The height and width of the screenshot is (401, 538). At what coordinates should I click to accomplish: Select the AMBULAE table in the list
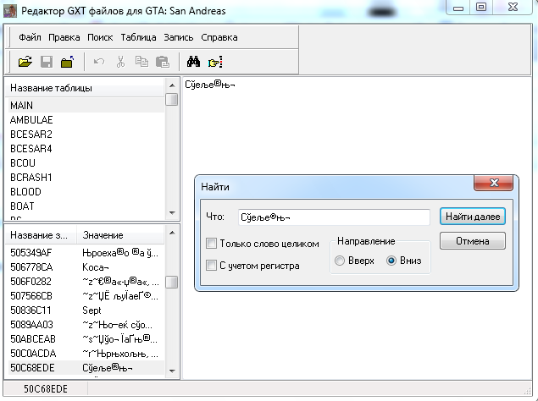(x=31, y=120)
